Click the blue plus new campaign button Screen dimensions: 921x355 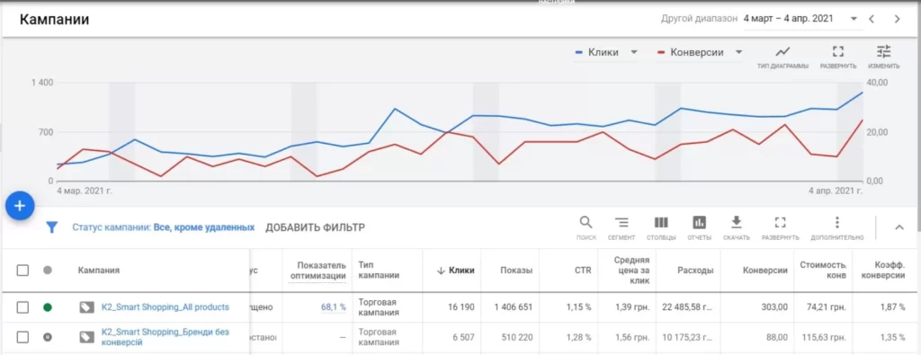point(20,206)
